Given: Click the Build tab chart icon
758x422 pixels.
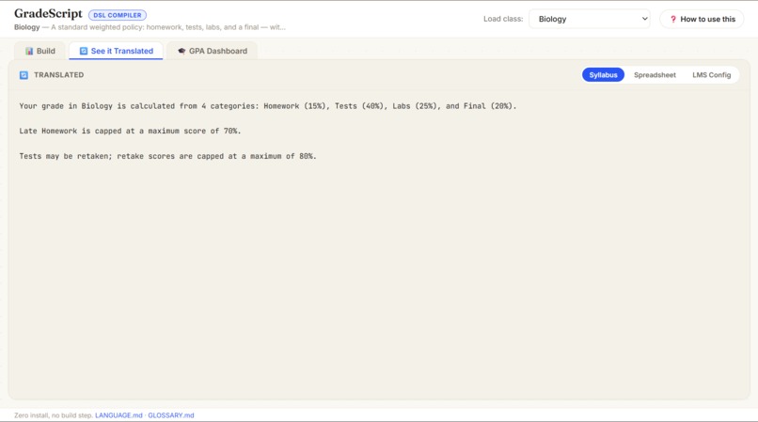Looking at the screenshot, I should [29, 51].
